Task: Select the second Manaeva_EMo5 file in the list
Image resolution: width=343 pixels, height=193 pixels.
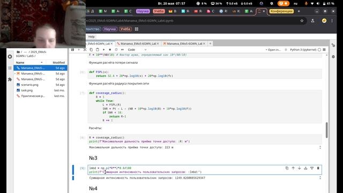Action: [41, 73]
